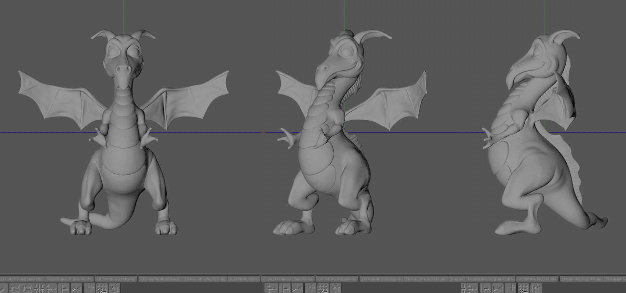Click the line-with-arrow align icon in middle toolbar
The height and width of the screenshot is (293, 626).
(285, 288)
